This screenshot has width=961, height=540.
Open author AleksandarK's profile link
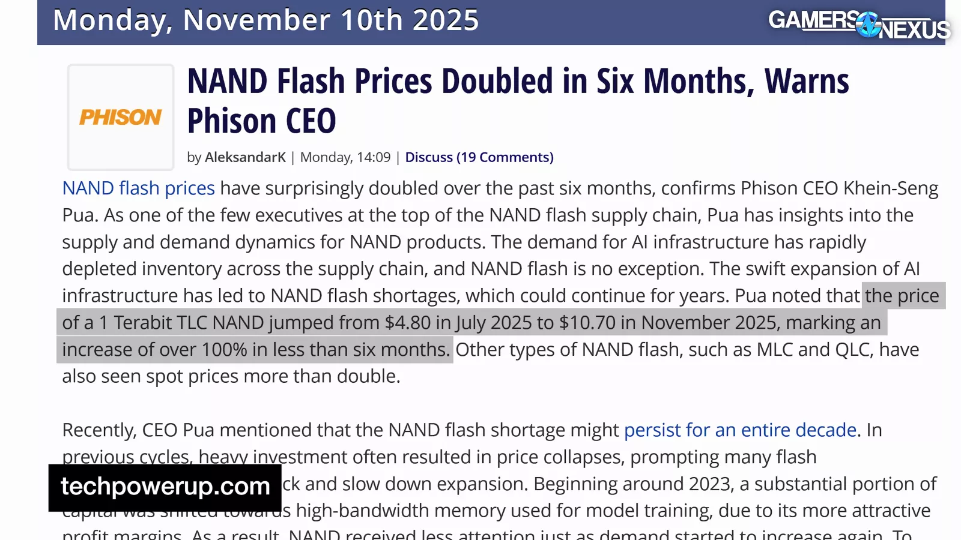pos(245,157)
